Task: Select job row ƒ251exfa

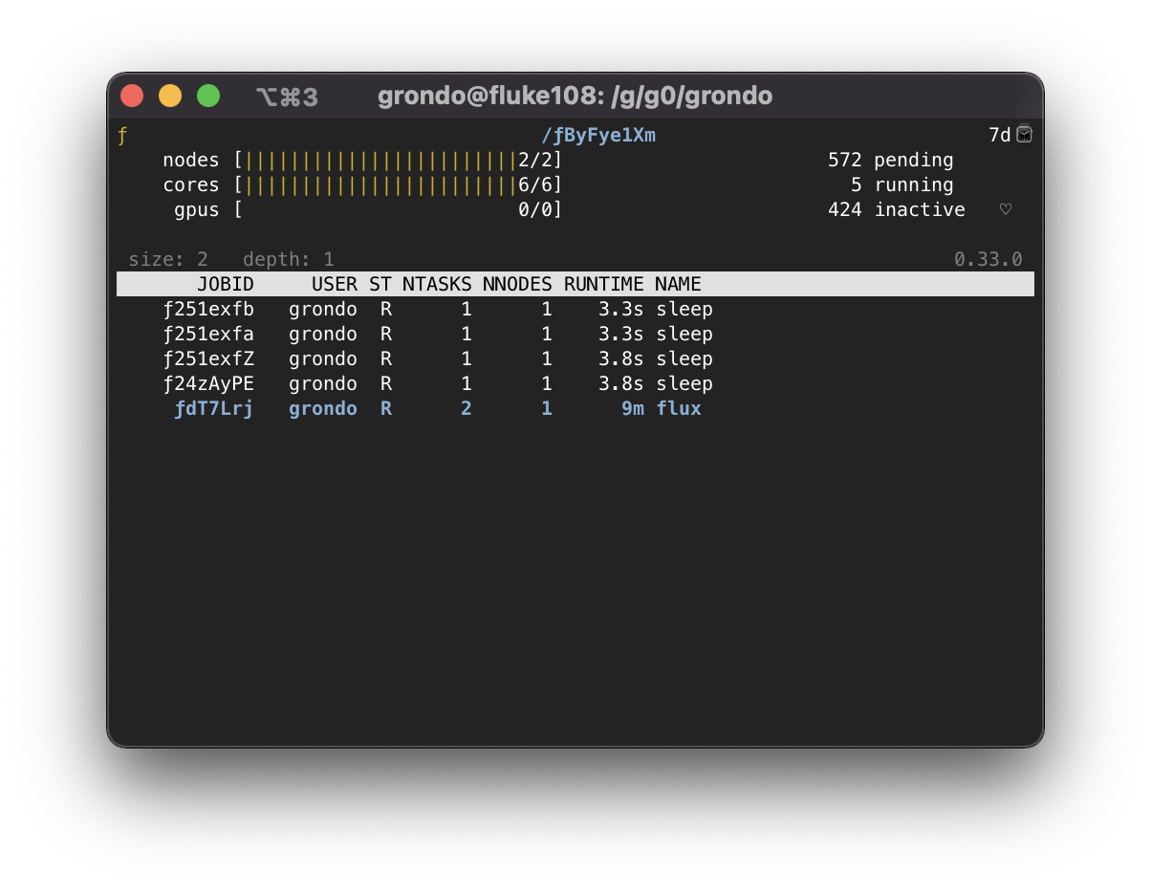Action: tap(575, 335)
